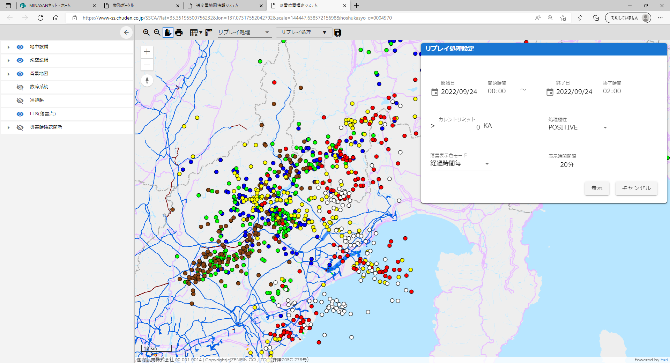Click the save floppy disk icon
The width and height of the screenshot is (670, 363).
click(337, 32)
